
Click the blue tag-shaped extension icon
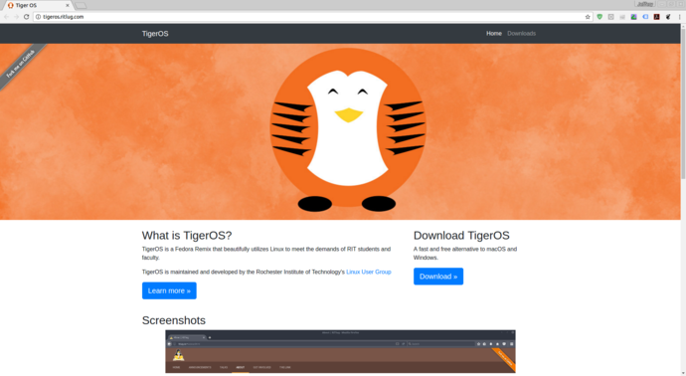pyautogui.click(x=645, y=17)
